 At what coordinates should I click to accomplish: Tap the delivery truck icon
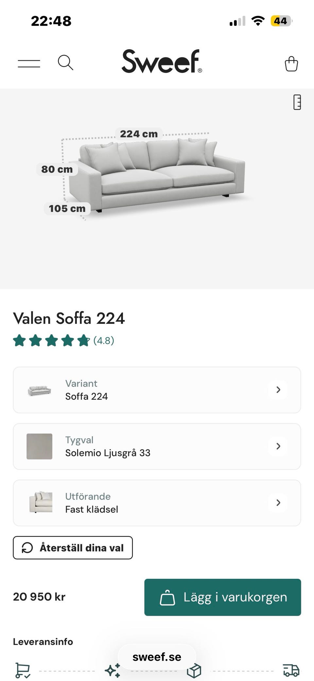click(291, 670)
